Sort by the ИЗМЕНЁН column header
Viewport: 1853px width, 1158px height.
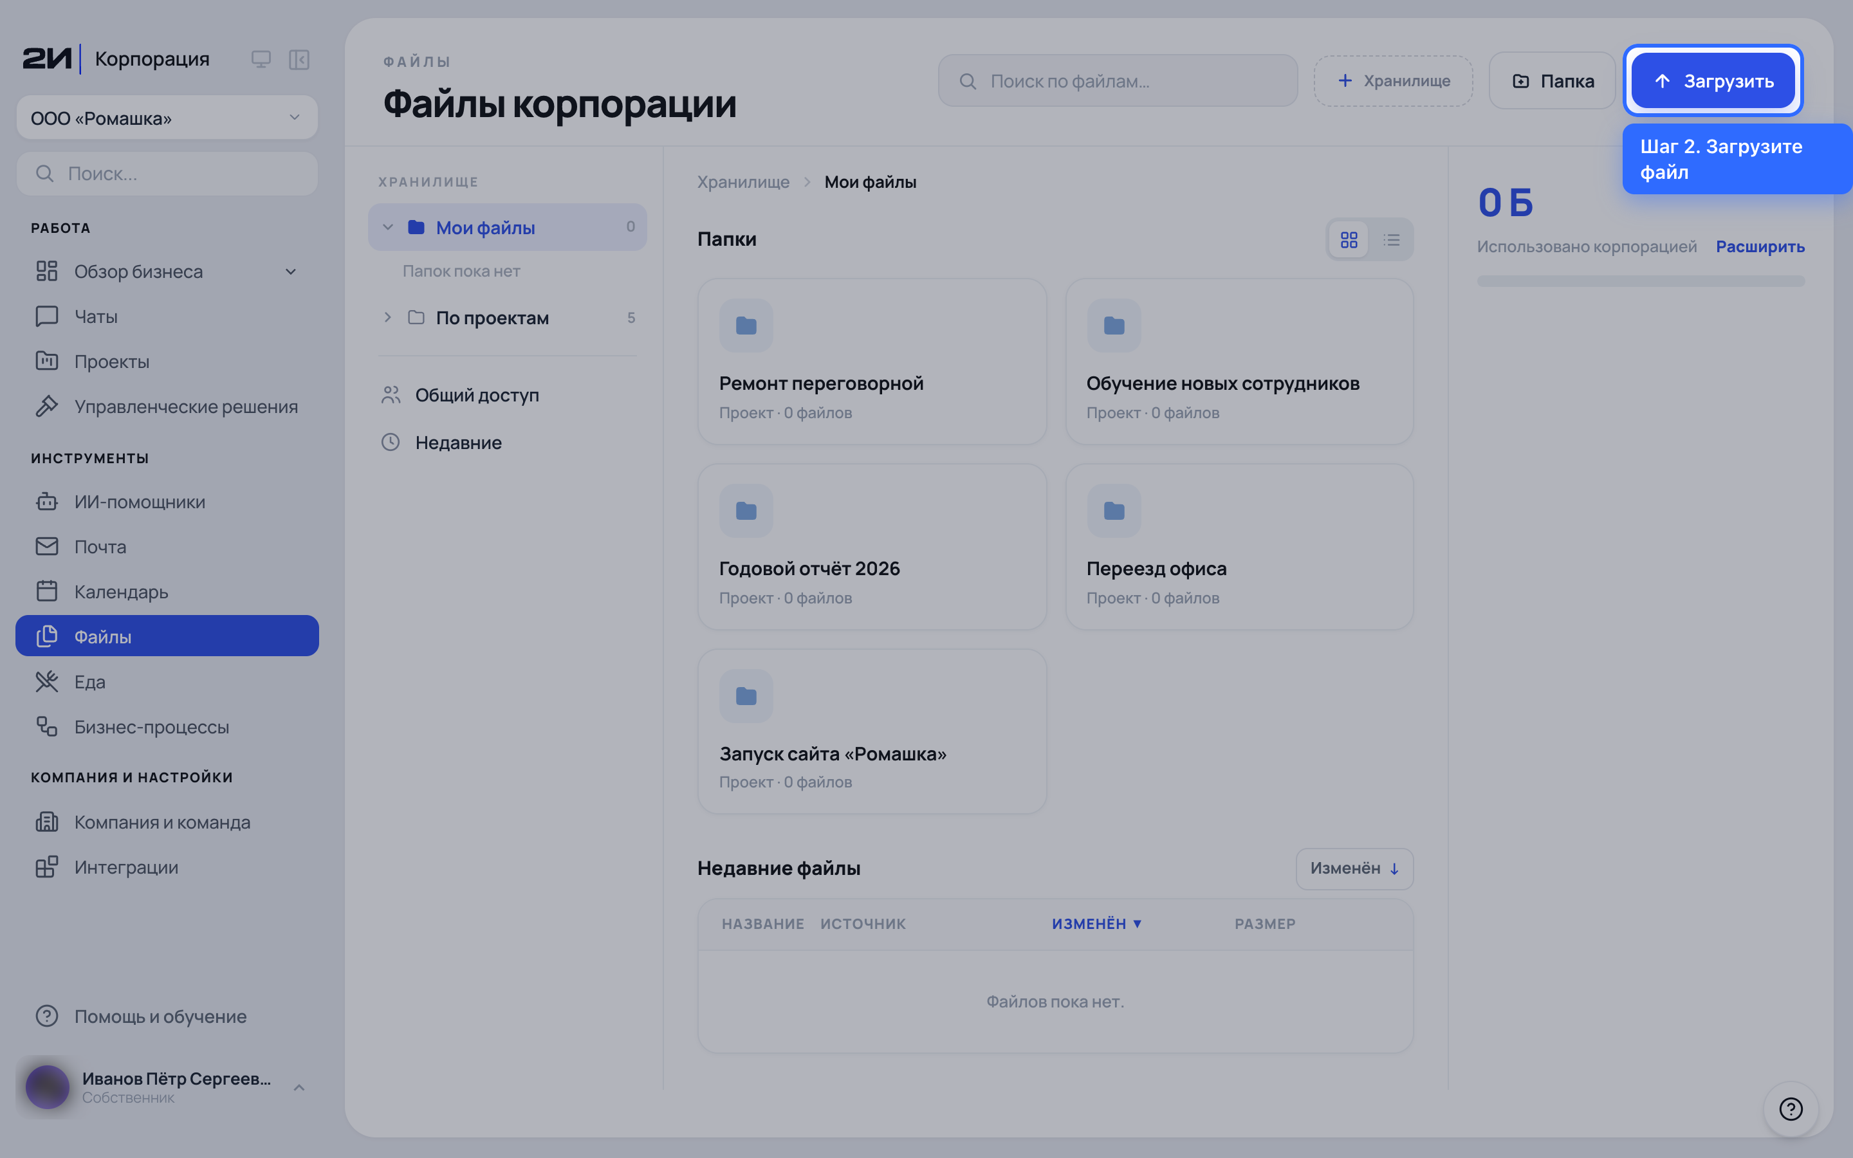(x=1096, y=924)
